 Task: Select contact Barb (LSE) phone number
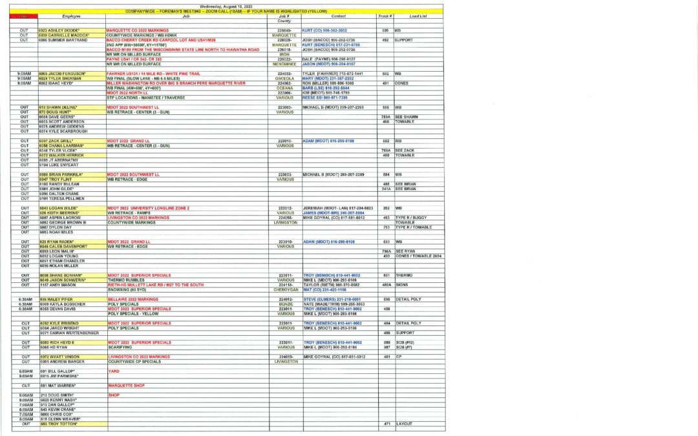pyautogui.click(x=326, y=88)
